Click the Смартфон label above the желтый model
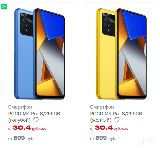This screenshot has width=160, height=148. pyautogui.click(x=102, y=107)
